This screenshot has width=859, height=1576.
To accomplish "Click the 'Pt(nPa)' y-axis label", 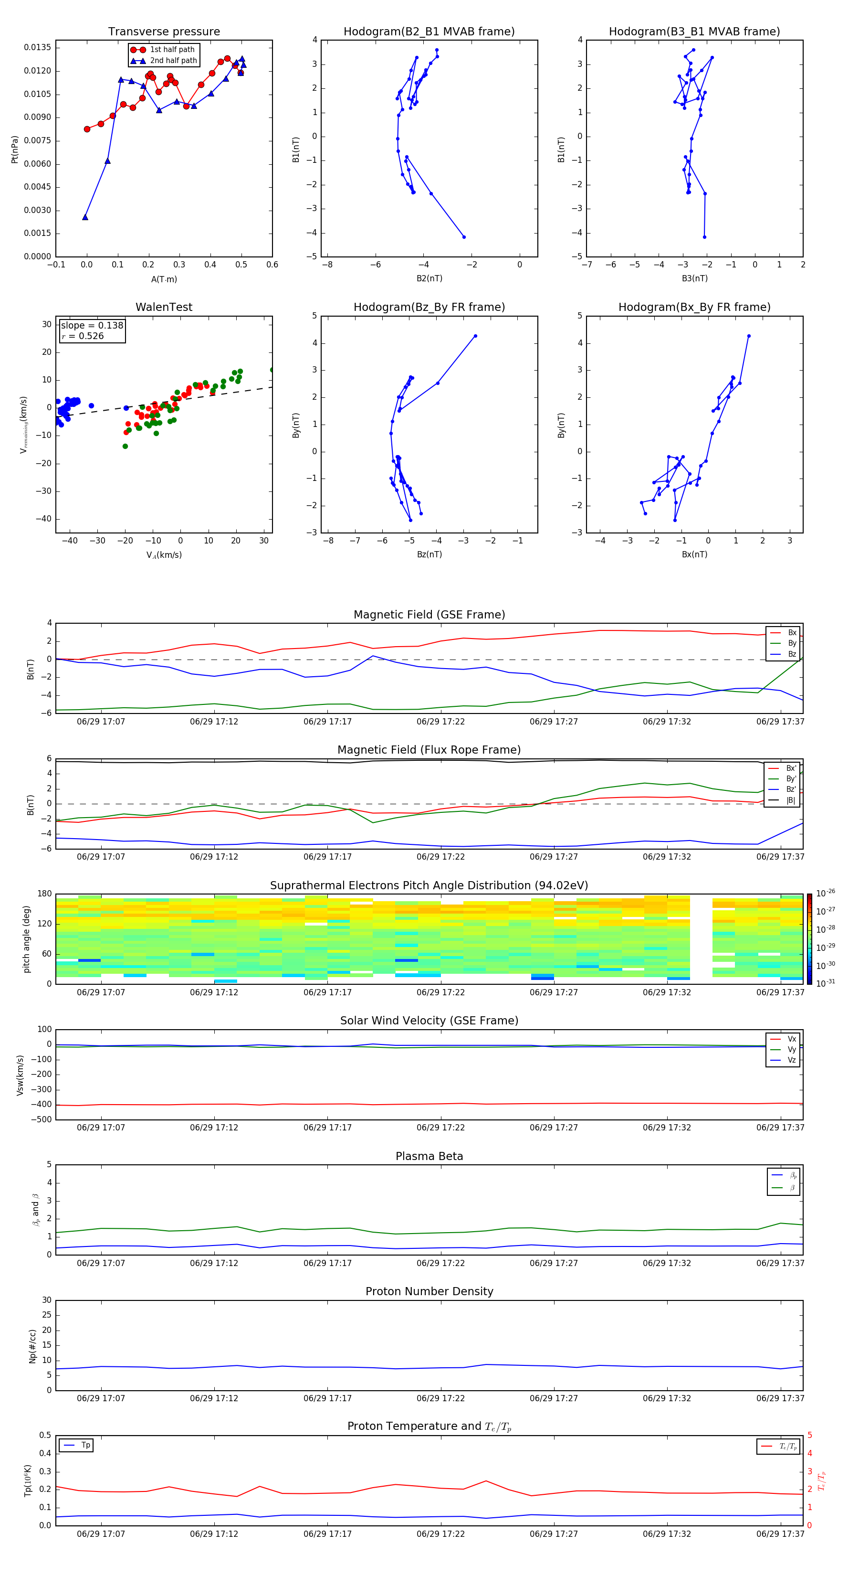I will 15,149.
